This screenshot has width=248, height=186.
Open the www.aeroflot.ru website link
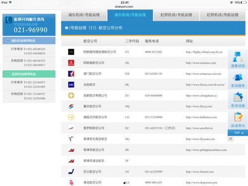[x=199, y=128]
